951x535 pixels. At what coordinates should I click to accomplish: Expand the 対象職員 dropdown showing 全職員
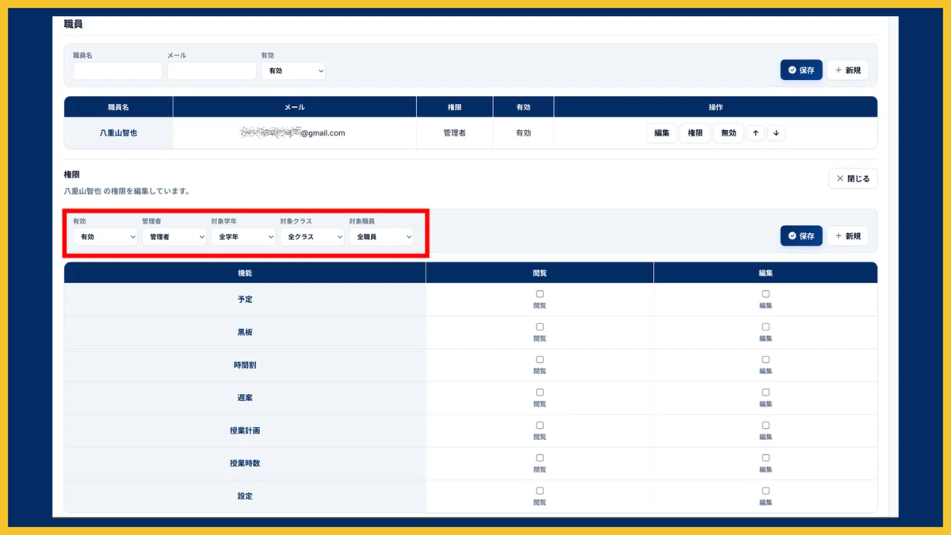coord(381,236)
